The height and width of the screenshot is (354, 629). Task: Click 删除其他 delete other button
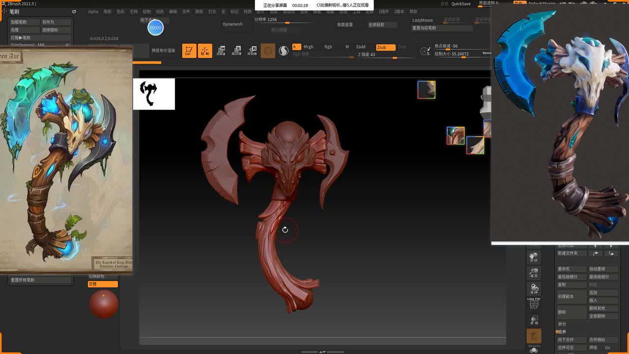[x=603, y=308]
